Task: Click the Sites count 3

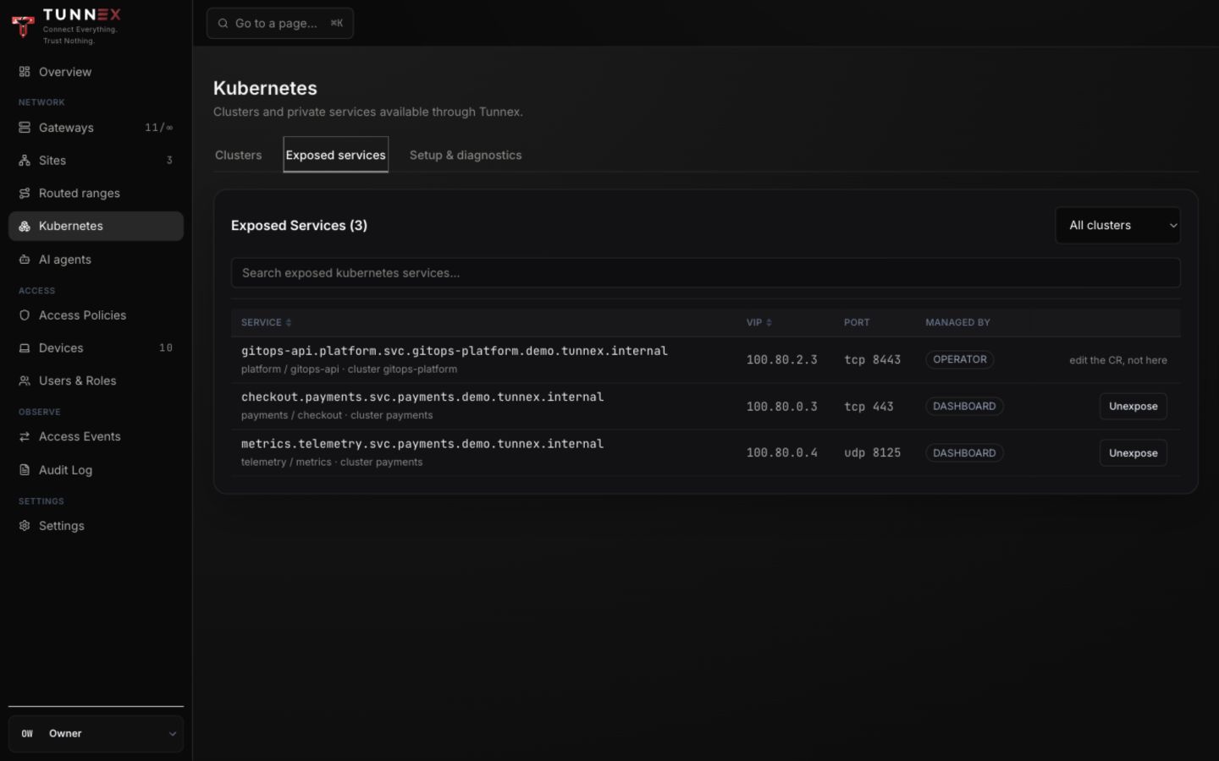Action: (169, 161)
